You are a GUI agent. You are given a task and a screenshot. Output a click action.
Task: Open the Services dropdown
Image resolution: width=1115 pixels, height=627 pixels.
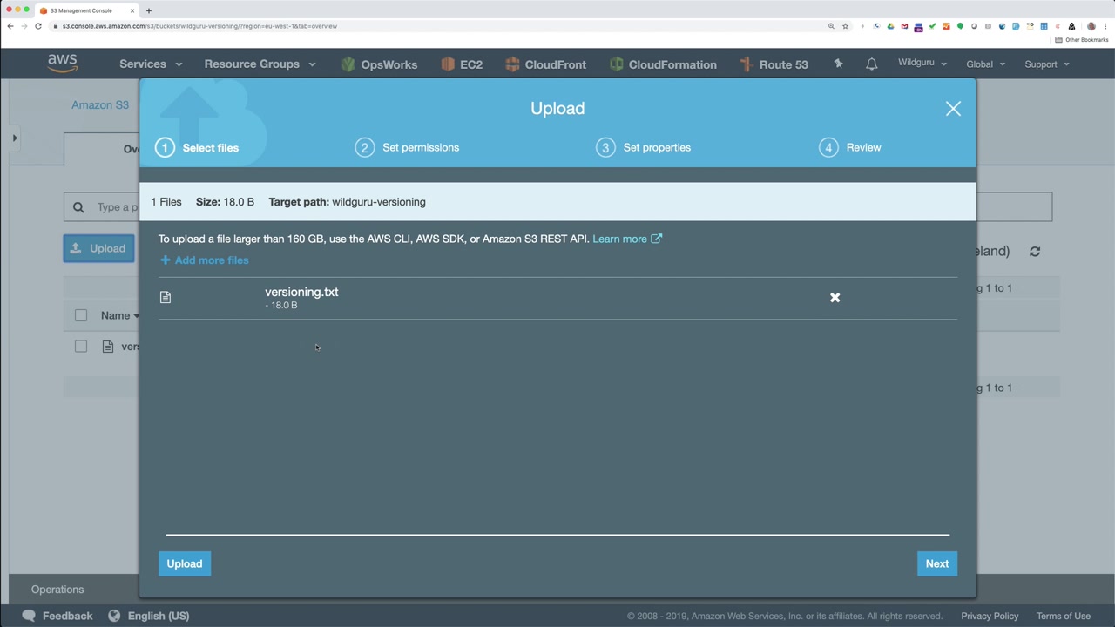coord(151,64)
